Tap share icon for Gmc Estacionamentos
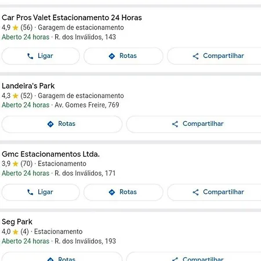The image size is (261, 261). pyautogui.click(x=195, y=192)
